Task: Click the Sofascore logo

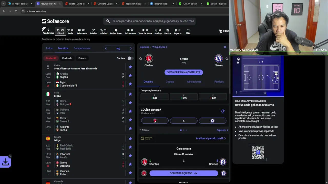Action: (55, 21)
